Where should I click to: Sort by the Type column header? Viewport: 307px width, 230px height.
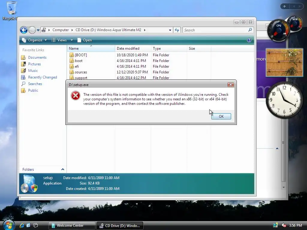[169, 48]
